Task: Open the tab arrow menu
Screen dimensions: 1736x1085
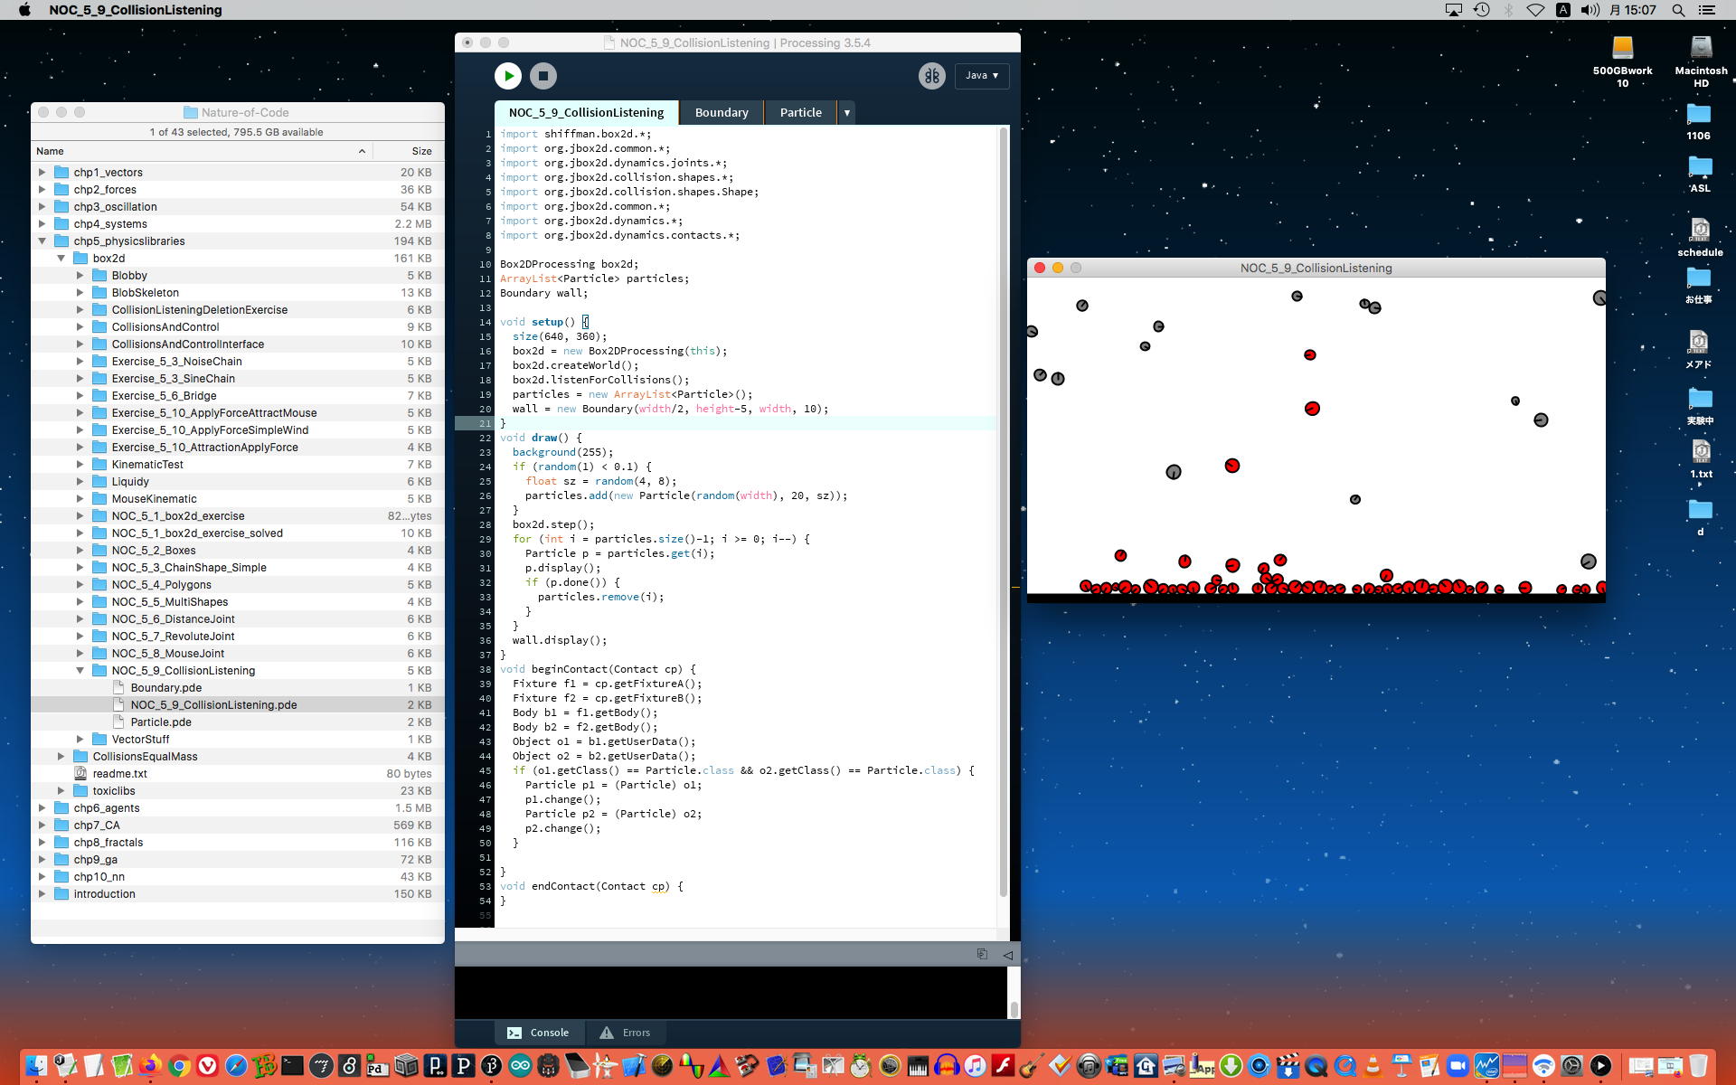Action: [x=847, y=113]
